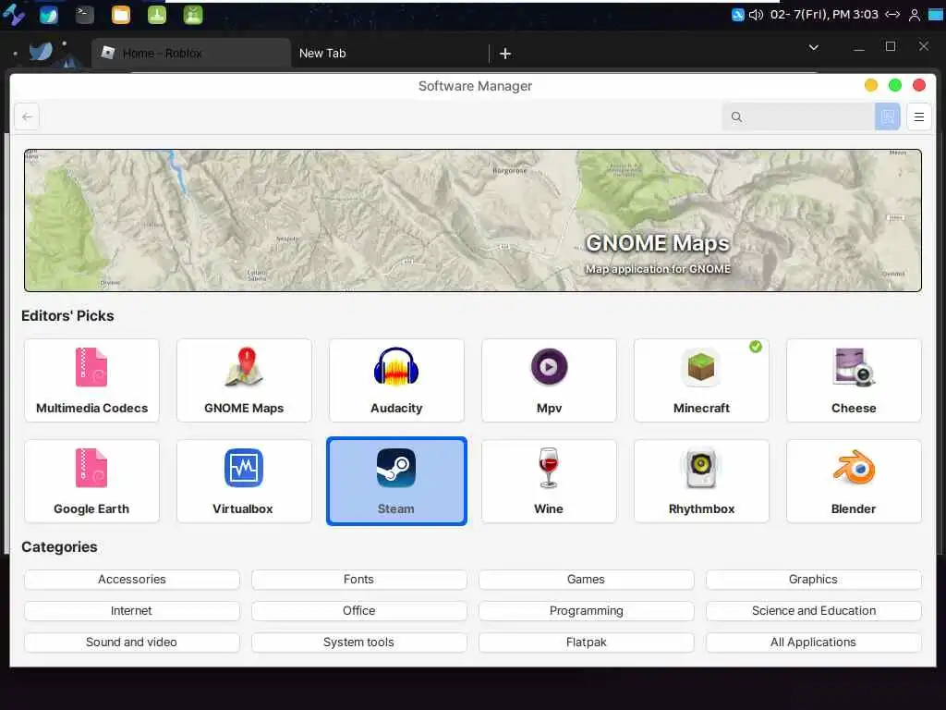Open the clock showing PM 3:03
The height and width of the screenshot is (710, 946).
tap(824, 15)
